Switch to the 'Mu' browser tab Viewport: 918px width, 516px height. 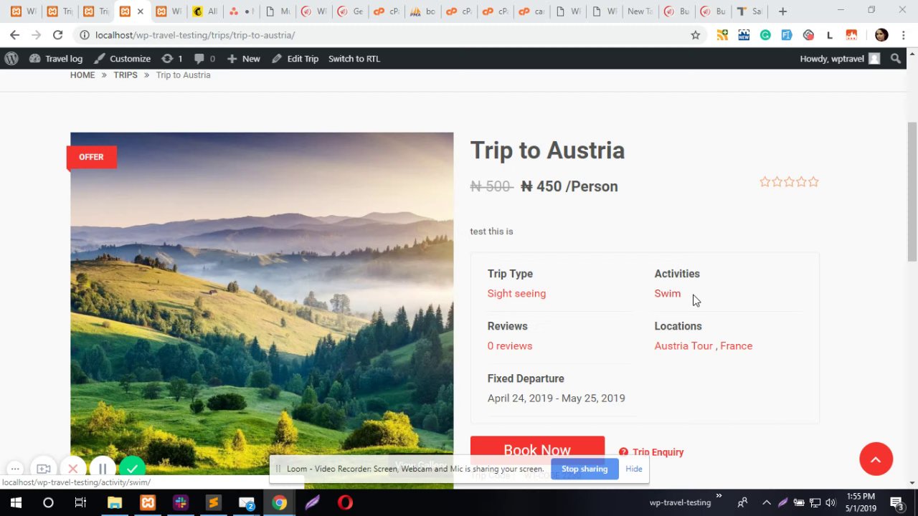click(277, 11)
